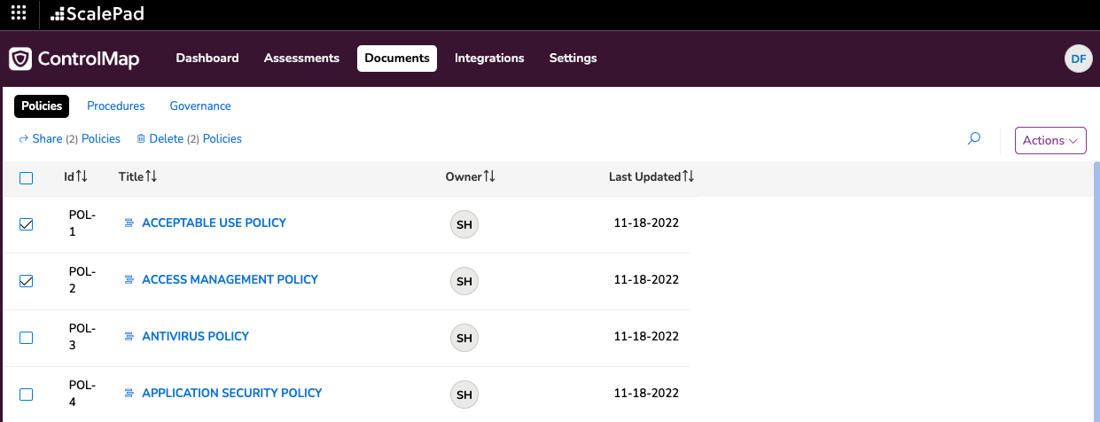Toggle the select-all header checkbox
Image resolution: width=1100 pixels, height=422 pixels.
click(27, 178)
